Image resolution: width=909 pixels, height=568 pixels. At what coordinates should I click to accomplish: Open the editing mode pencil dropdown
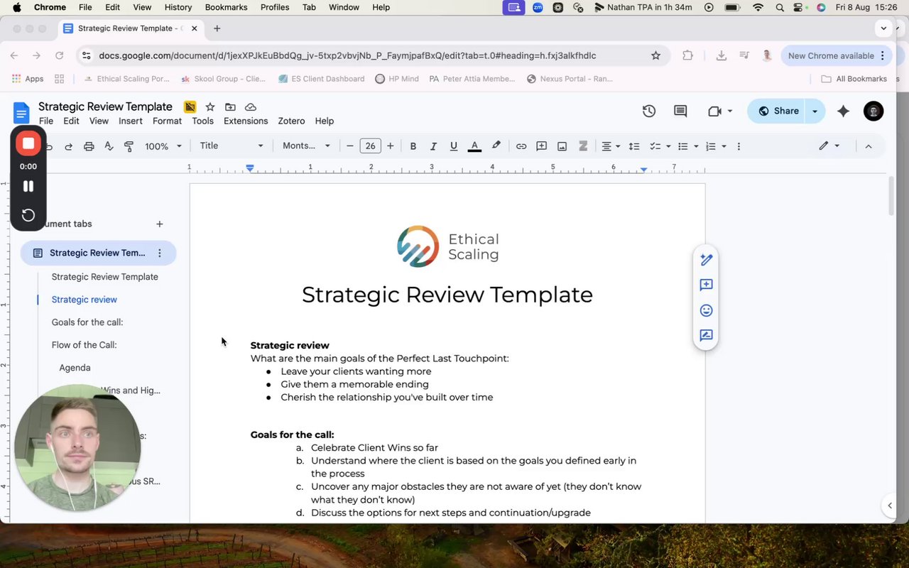829,146
